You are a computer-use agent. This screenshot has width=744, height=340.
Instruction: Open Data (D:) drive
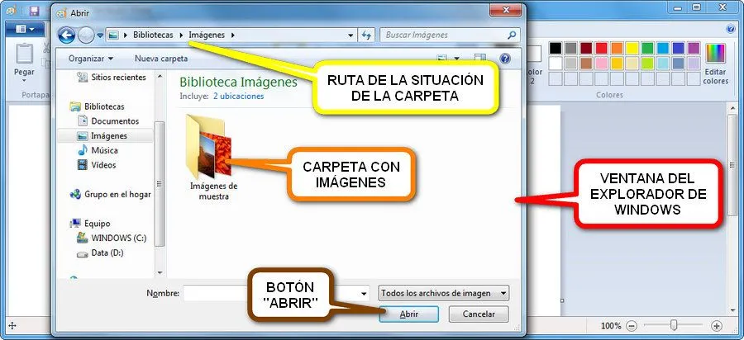100,253
